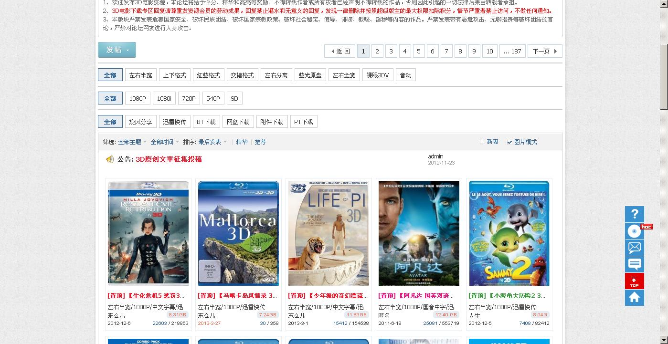Open the hot disc sidebar icon
The height and width of the screenshot is (344, 668).
click(x=634, y=231)
